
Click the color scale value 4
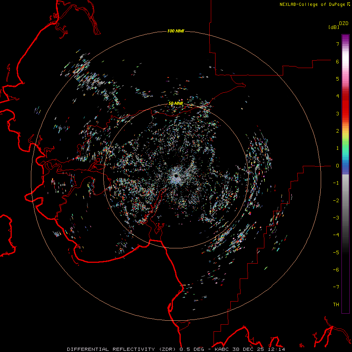[338, 96]
